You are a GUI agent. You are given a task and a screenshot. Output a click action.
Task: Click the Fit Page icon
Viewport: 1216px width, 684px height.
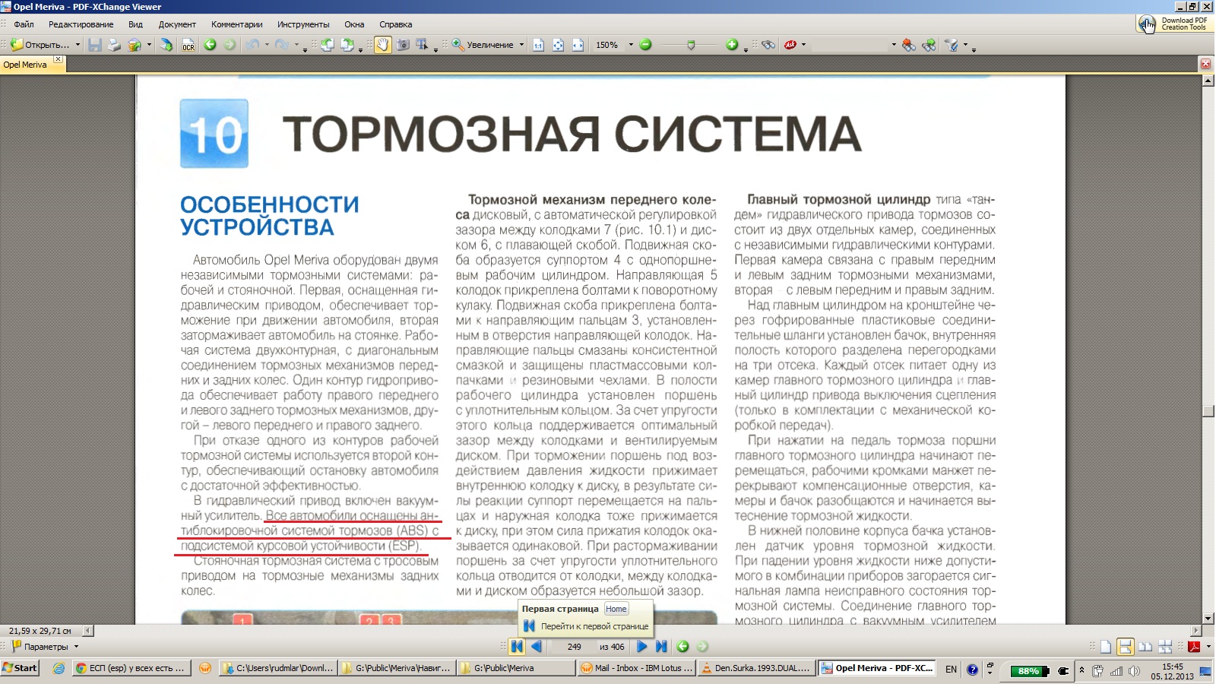pyautogui.click(x=558, y=45)
